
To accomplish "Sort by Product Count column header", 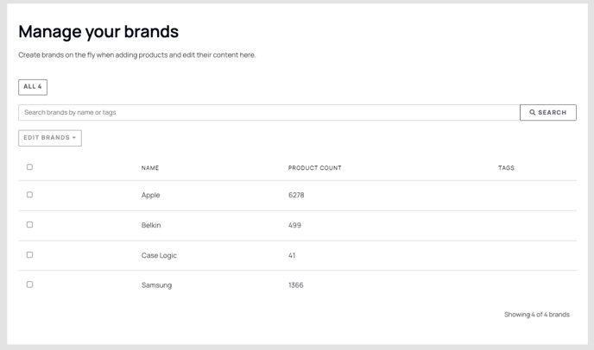I will [315, 168].
